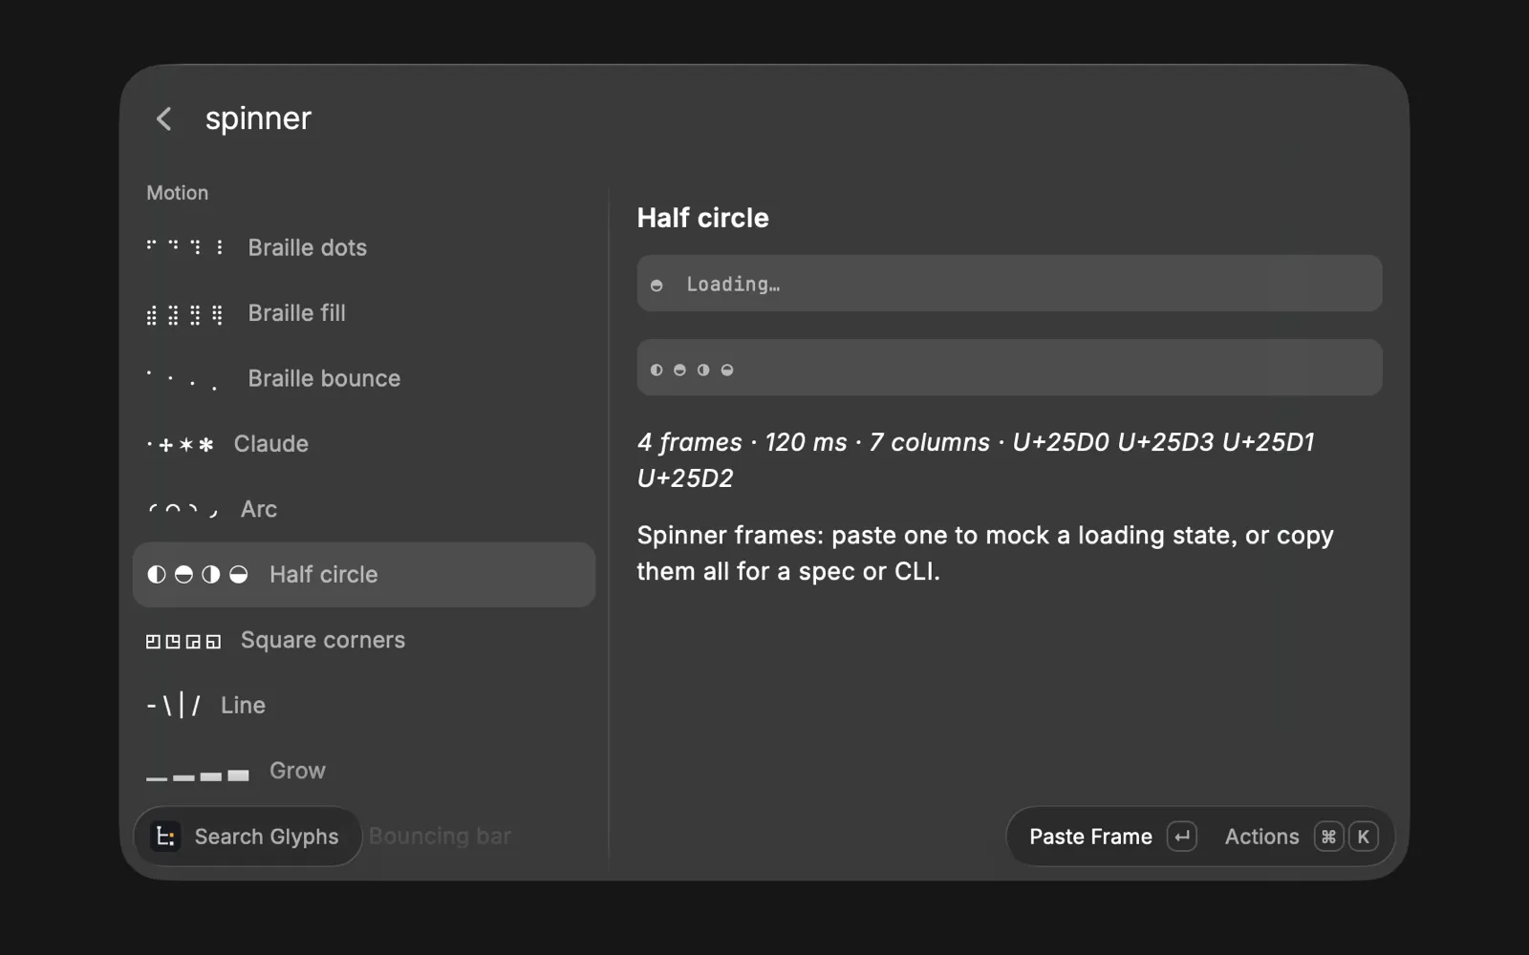Select the Line spinner row
This screenshot has height=955, width=1529.
click(x=363, y=706)
